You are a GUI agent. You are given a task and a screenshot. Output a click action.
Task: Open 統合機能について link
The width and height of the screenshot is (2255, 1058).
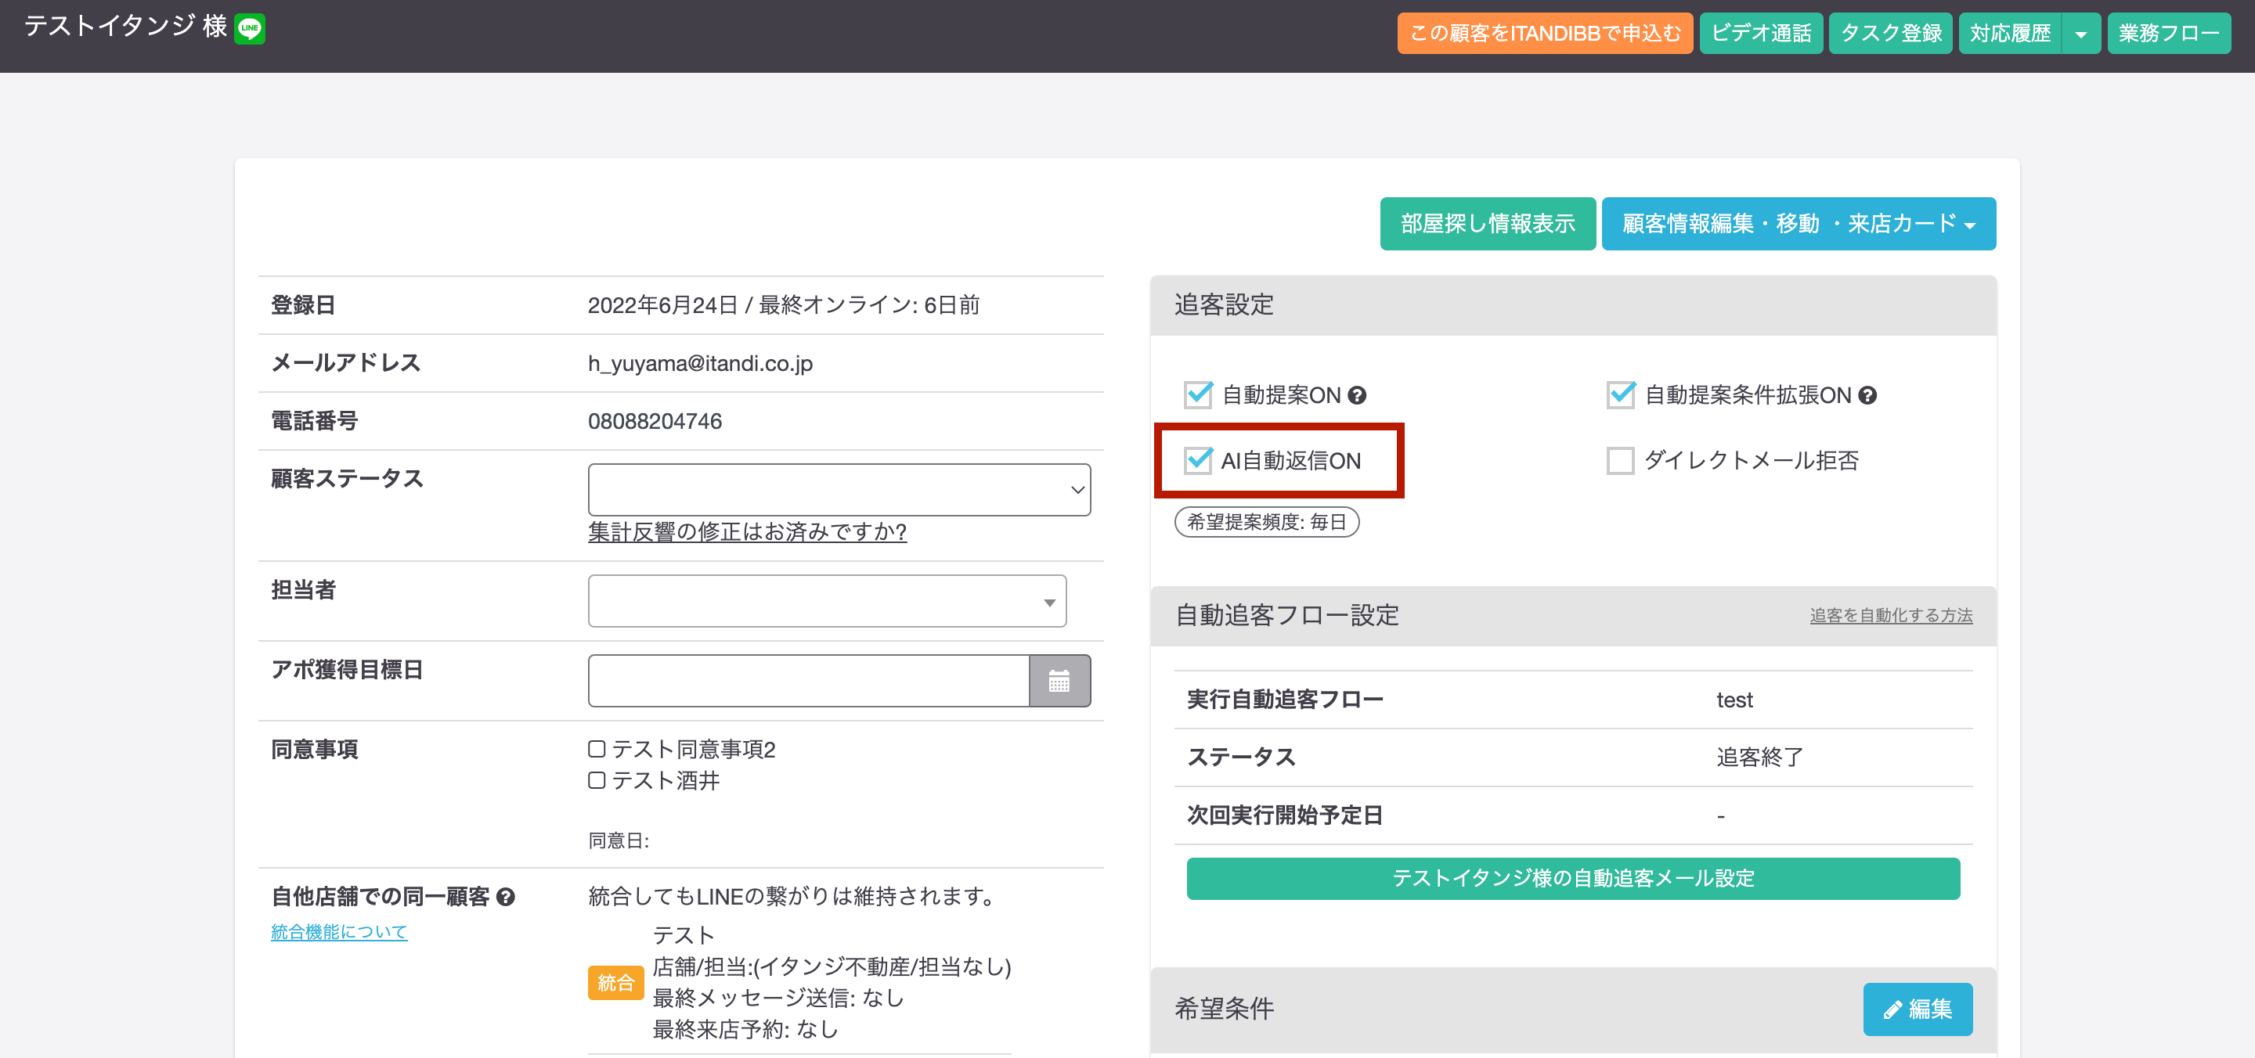tap(339, 932)
